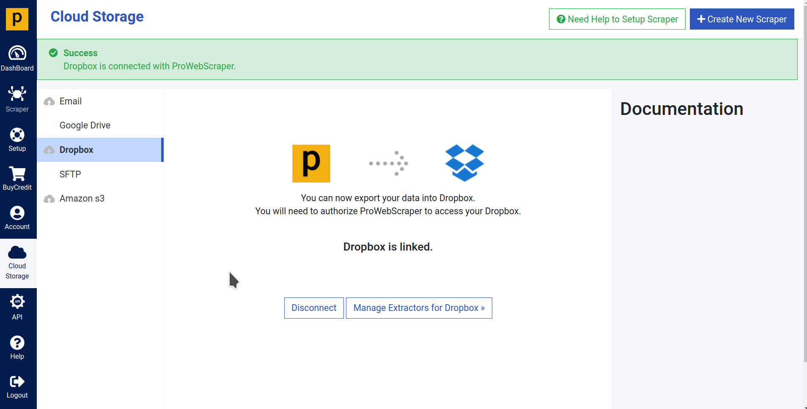Select Amazon s3 storage option
Image resolution: width=807 pixels, height=409 pixels.
point(100,199)
